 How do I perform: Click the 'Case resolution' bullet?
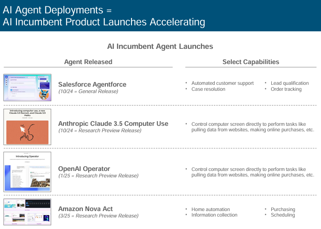[x=208, y=89]
